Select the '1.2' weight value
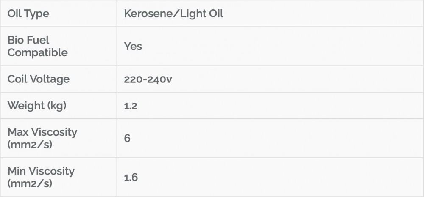Image resolution: width=424 pixels, height=197 pixels. tap(131, 106)
